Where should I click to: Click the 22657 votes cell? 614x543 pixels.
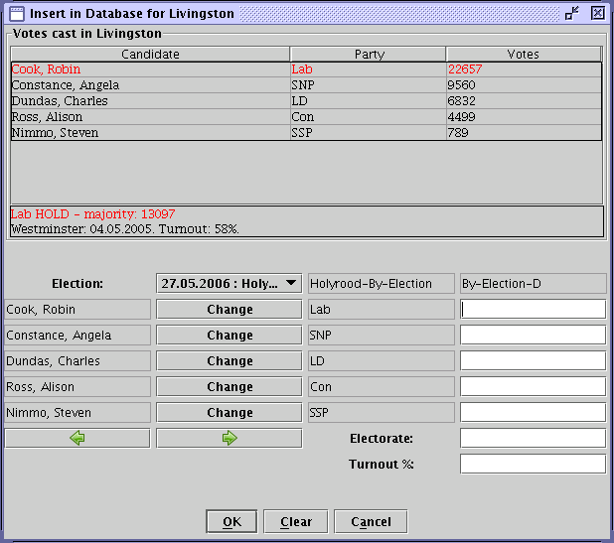point(524,69)
